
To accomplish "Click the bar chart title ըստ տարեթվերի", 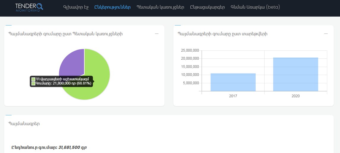I will (222, 34).
